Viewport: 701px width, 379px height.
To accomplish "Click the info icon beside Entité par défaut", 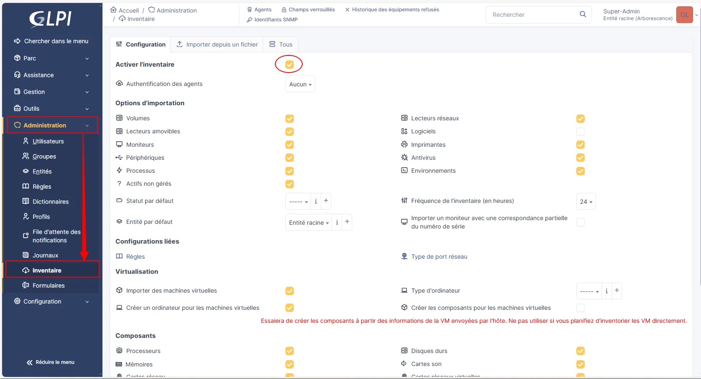I will click(337, 222).
